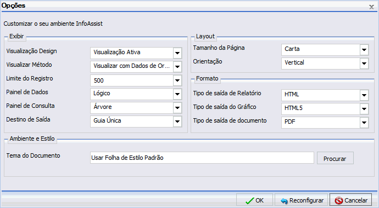Open the Visualização Design dropdown arrow
Screen dimensions: 379x208
pos(177,53)
